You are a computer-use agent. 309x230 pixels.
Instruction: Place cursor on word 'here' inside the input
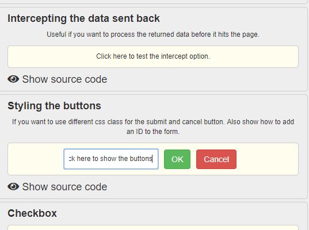coord(84,159)
